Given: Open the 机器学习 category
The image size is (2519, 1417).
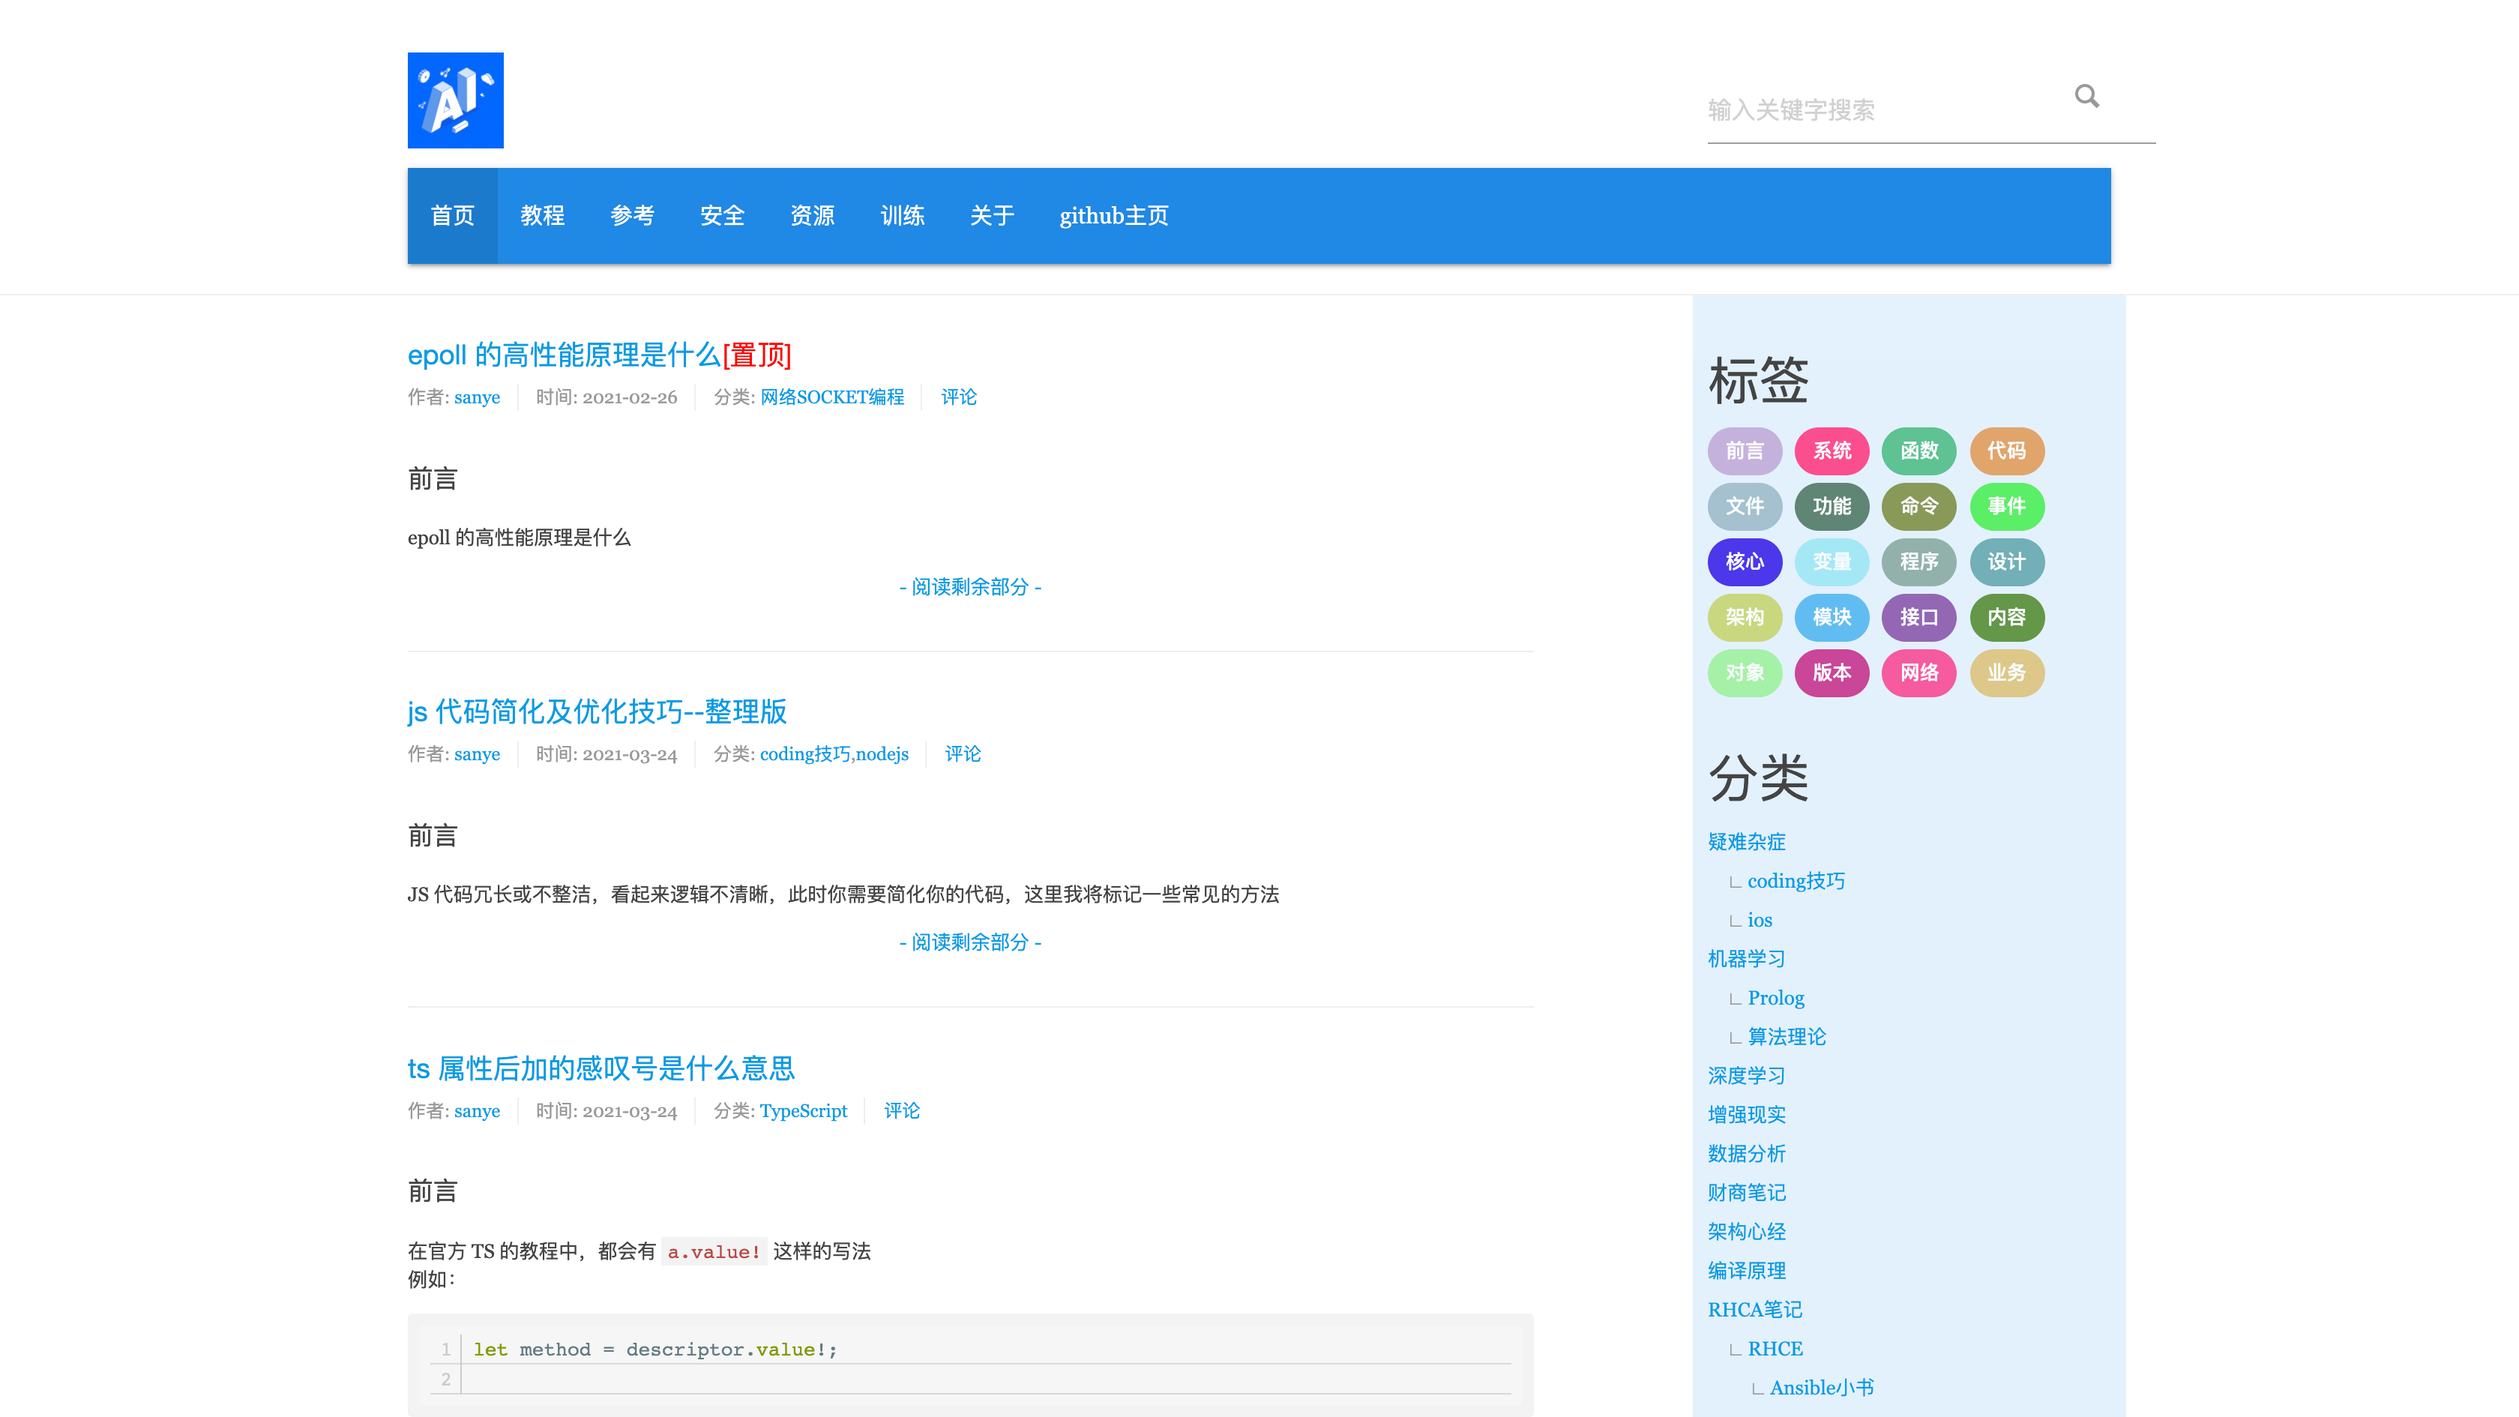Looking at the screenshot, I should pos(1745,960).
